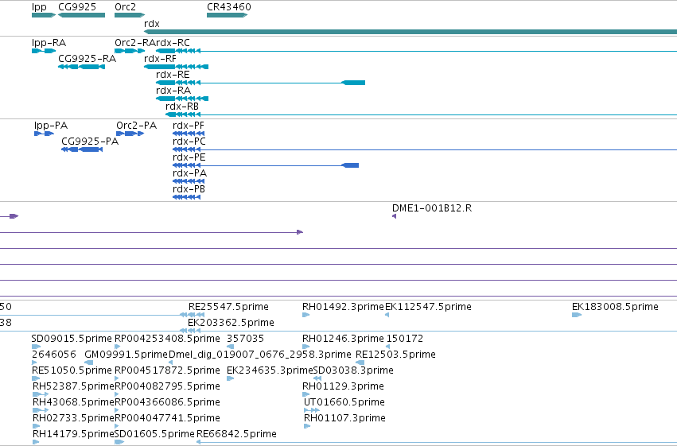Click the lpp-PA protein label
The image size is (677, 446).
tap(51, 126)
